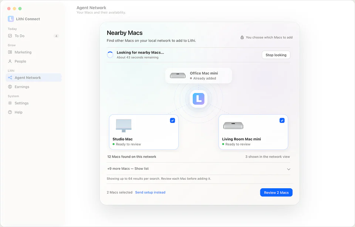Click "Ready to review" under Studio Mac

coord(128,144)
